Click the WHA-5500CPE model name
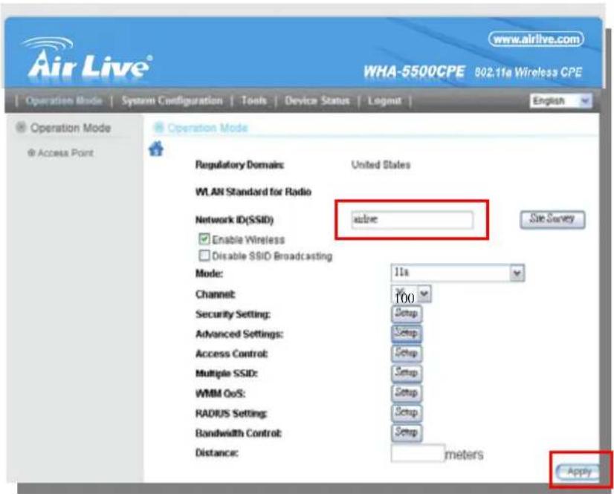 (413, 71)
